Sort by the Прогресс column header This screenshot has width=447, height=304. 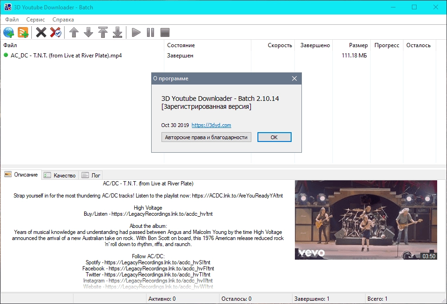(387, 45)
